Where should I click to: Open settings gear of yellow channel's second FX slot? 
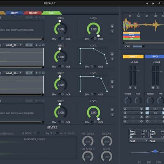(141, 113)
